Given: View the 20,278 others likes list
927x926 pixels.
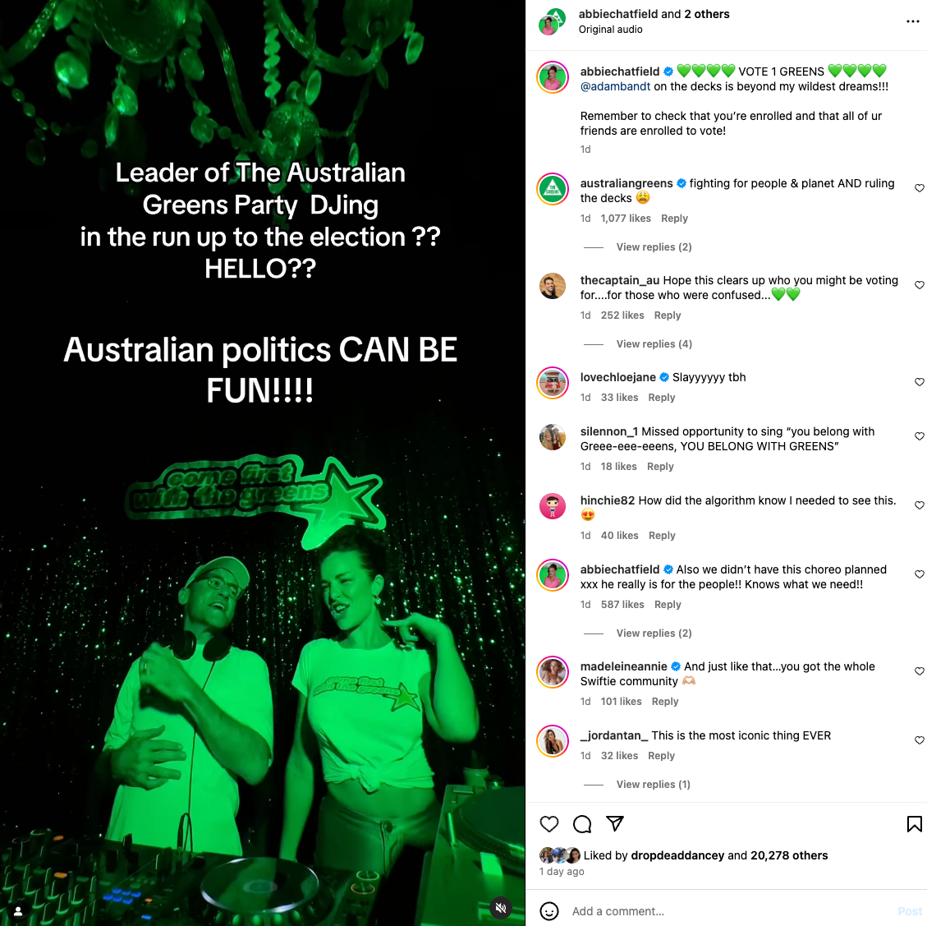Looking at the screenshot, I should [789, 855].
